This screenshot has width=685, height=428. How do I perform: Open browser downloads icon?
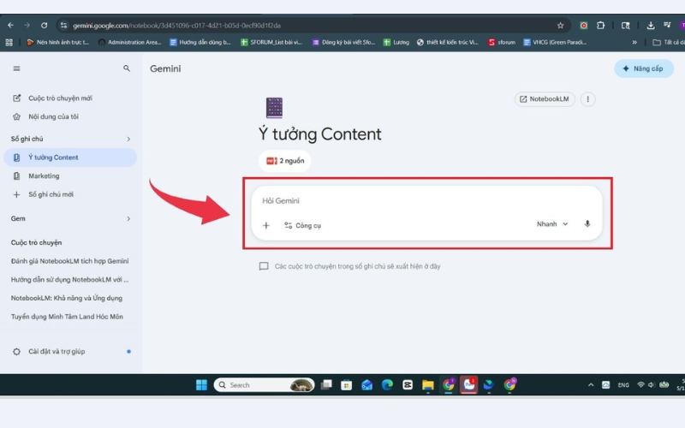click(x=651, y=26)
